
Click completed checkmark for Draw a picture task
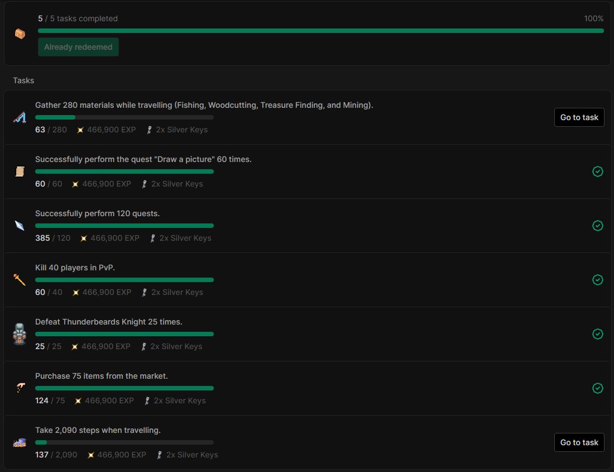pyautogui.click(x=598, y=171)
